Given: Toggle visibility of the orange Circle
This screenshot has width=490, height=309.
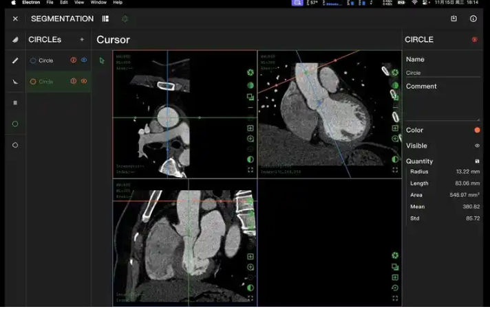Looking at the screenshot, I should 84,81.
